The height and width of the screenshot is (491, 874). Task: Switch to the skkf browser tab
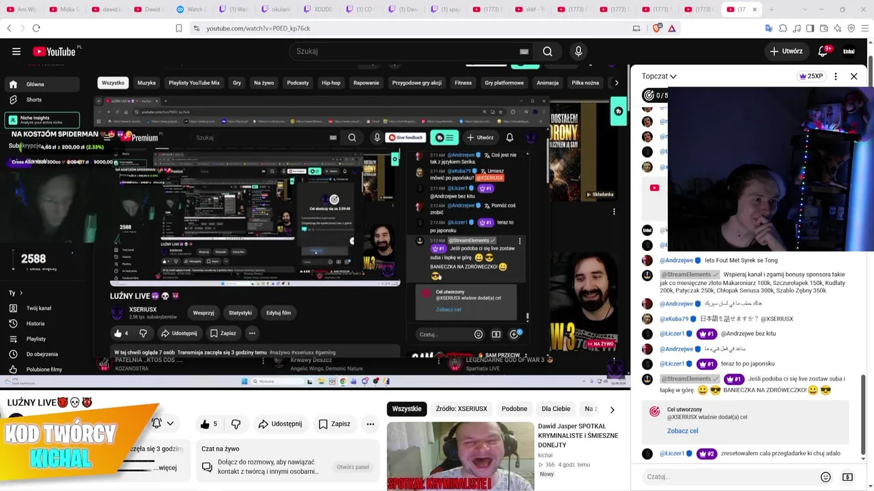coord(532,10)
